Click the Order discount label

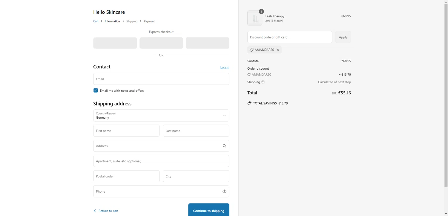point(258,68)
